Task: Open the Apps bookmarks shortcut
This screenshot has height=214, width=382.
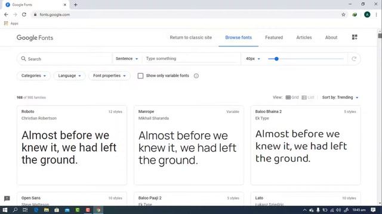Action: click(x=11, y=23)
